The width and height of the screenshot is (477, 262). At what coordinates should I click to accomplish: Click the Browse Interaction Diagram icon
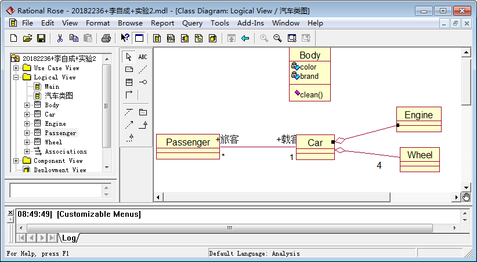pyautogui.click(x=171, y=38)
